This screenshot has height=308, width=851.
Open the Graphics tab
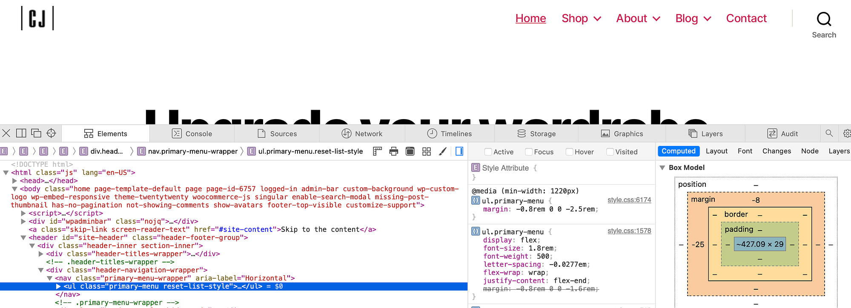pos(622,134)
